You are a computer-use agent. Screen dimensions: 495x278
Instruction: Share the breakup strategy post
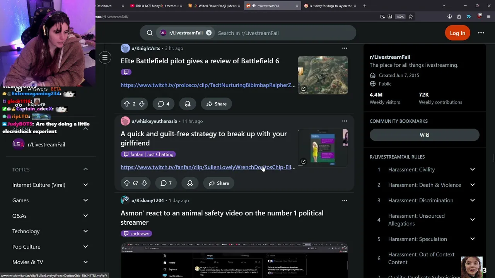click(x=219, y=183)
